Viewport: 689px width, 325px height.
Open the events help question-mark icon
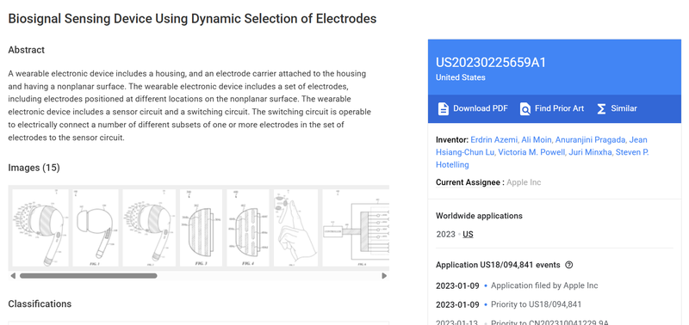click(x=569, y=265)
